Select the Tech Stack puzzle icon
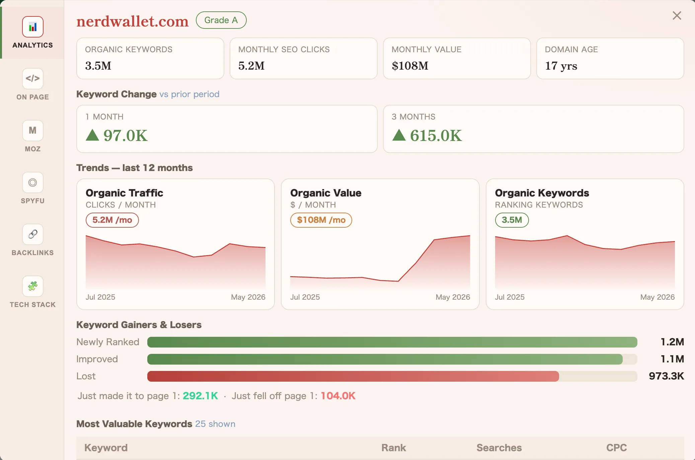 coord(33,286)
